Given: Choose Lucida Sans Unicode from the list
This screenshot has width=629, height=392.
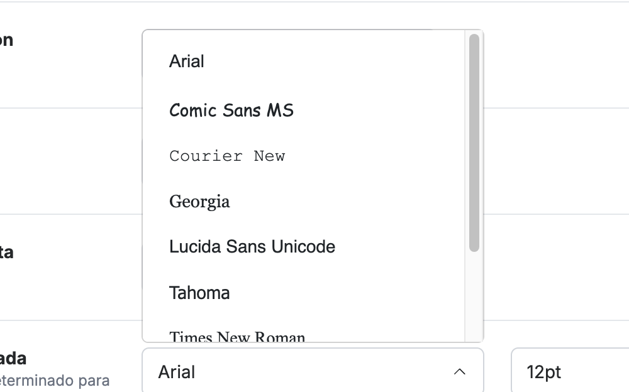Looking at the screenshot, I should (x=304, y=247).
